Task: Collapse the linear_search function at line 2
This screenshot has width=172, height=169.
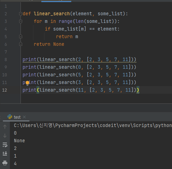Action: [21, 14]
